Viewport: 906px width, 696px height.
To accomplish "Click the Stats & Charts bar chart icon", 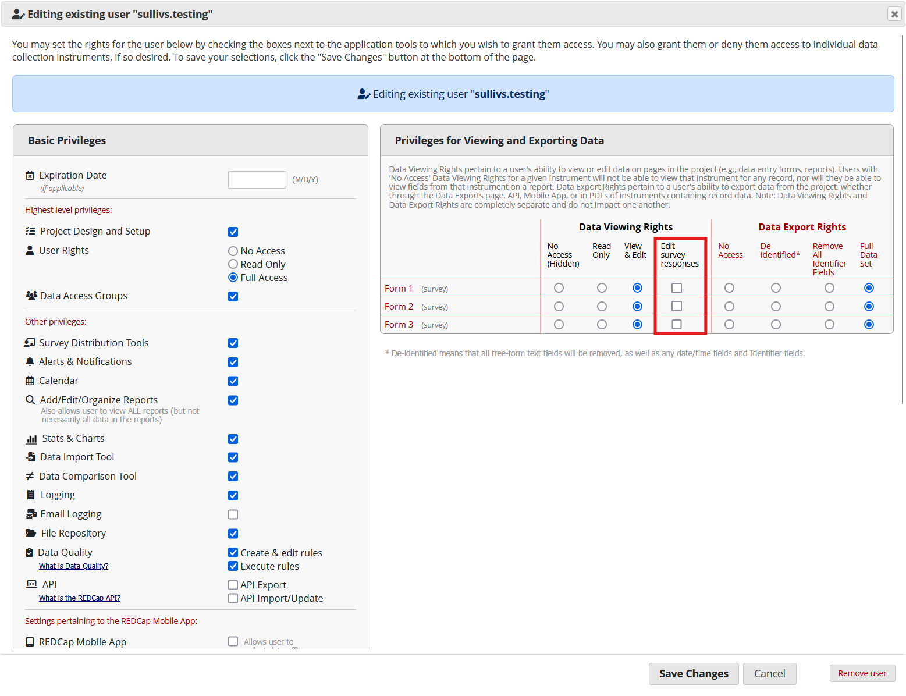I will (32, 438).
